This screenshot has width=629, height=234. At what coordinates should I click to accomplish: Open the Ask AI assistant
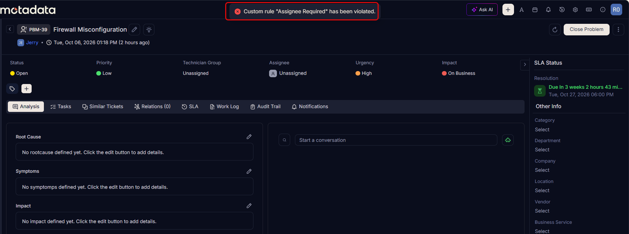[482, 10]
